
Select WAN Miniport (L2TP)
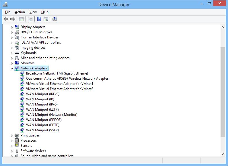(42, 110)
